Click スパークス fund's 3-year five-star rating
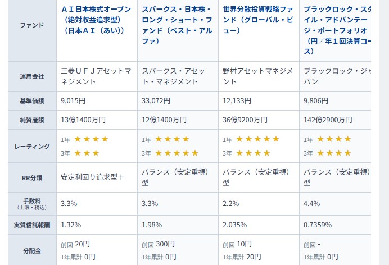 (176, 153)
